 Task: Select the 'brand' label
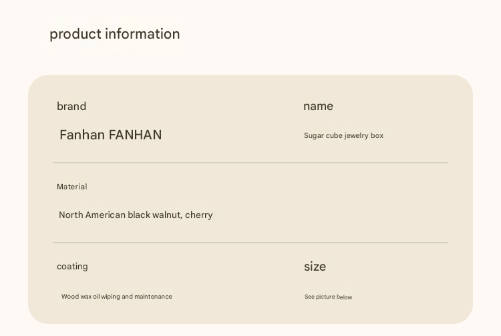pyautogui.click(x=71, y=106)
